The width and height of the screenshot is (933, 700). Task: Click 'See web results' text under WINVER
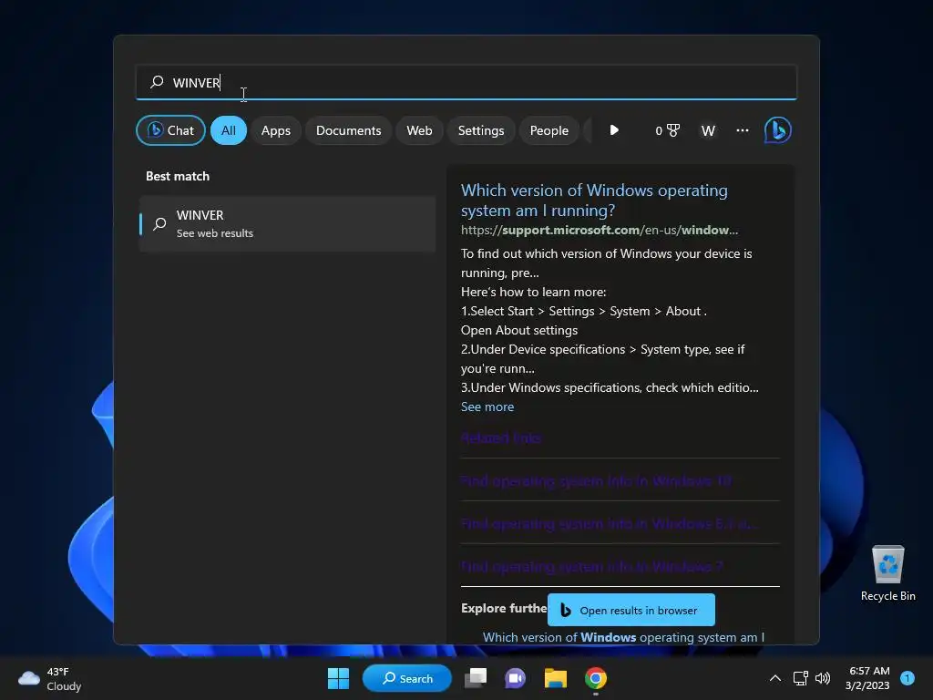pyautogui.click(x=215, y=233)
